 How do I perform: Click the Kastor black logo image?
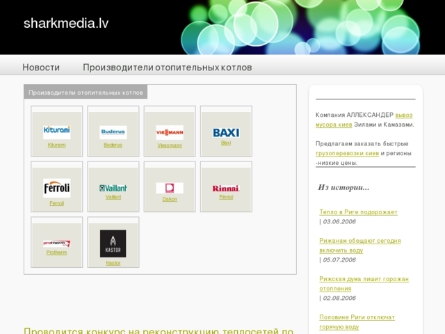[x=113, y=244]
